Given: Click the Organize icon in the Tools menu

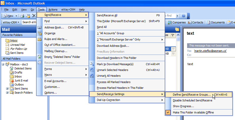Looking at the screenshot, I should click(x=40, y=33).
